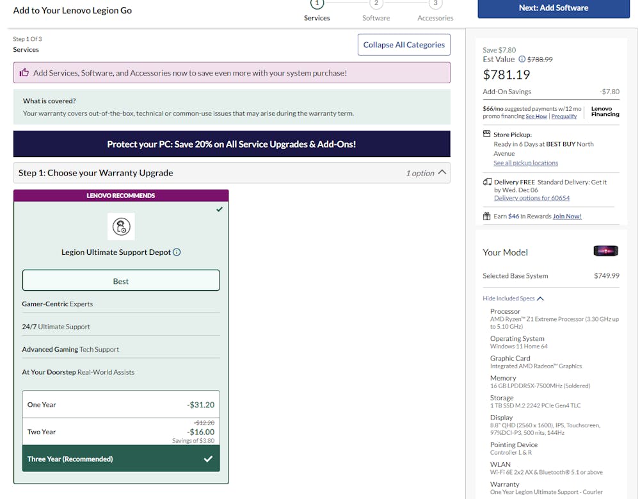Collapse the Choose your Warranty Upgrade section

[442, 172]
